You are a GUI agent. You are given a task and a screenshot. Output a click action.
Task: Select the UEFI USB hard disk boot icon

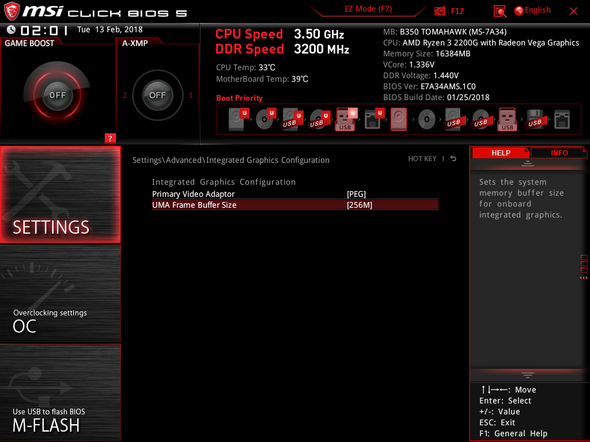tap(293, 119)
